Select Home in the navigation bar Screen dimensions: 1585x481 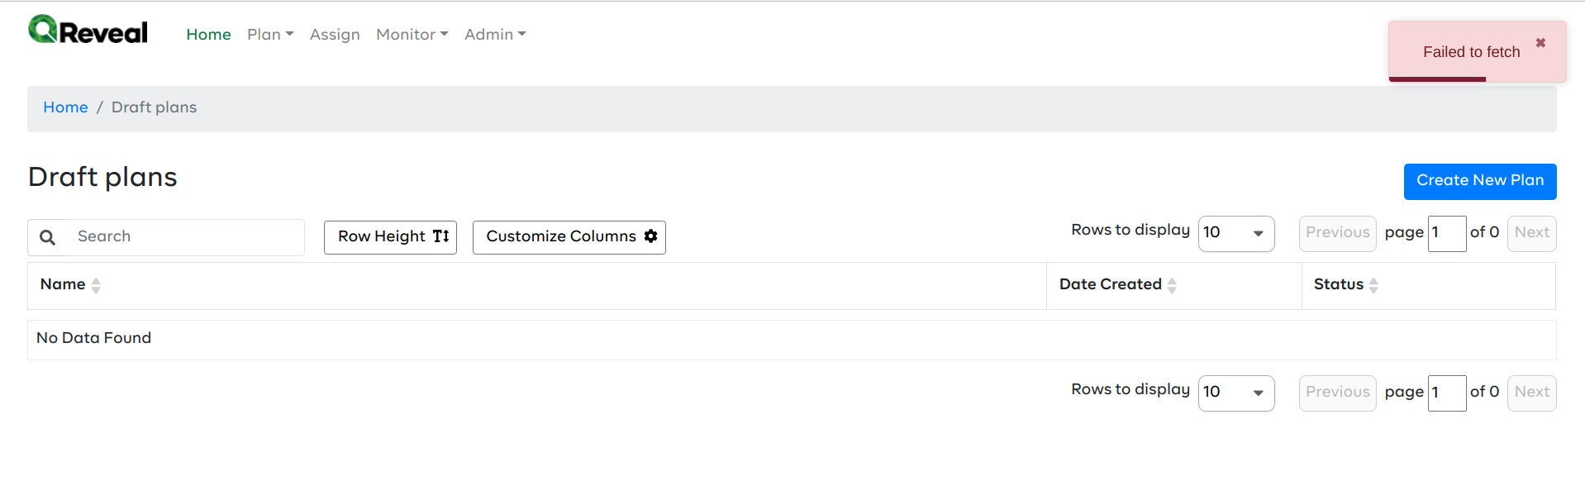pos(208,35)
